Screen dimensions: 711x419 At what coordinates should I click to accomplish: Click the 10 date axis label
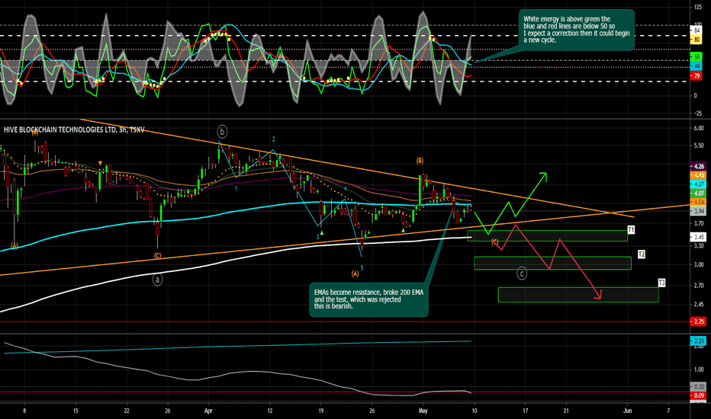(x=474, y=411)
